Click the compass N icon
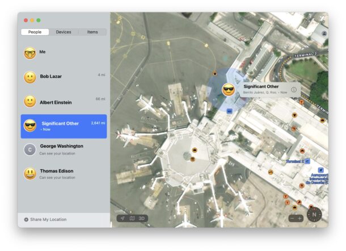Screen dimensions: 346x251 [314, 215]
